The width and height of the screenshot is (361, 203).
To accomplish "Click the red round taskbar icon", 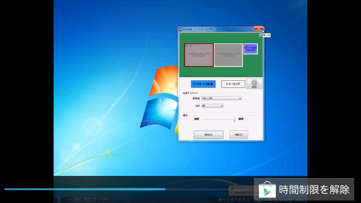I will coord(97,200).
